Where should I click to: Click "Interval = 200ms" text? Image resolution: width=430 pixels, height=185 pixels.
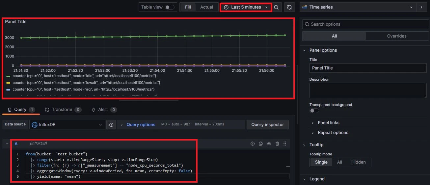(x=209, y=124)
